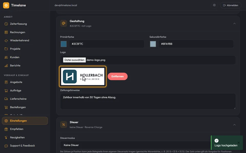
Task: Click the demo-logo.png file name
Action: click(96, 60)
